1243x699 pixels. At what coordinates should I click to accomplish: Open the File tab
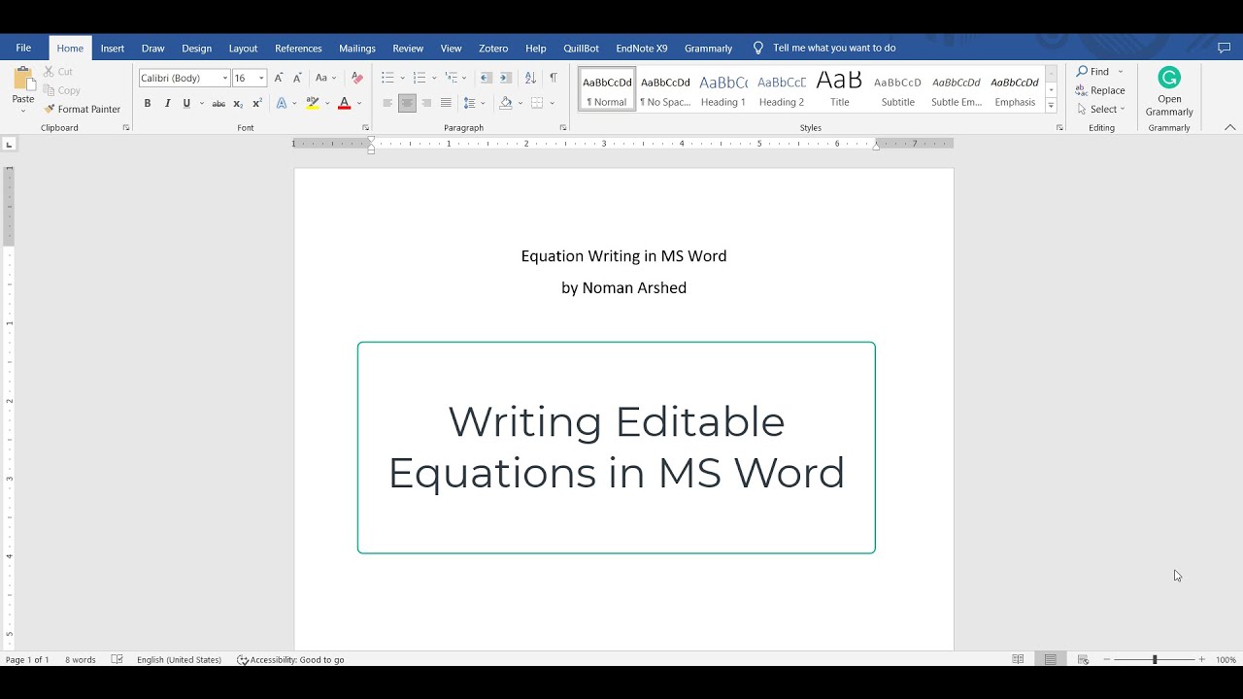tap(23, 48)
